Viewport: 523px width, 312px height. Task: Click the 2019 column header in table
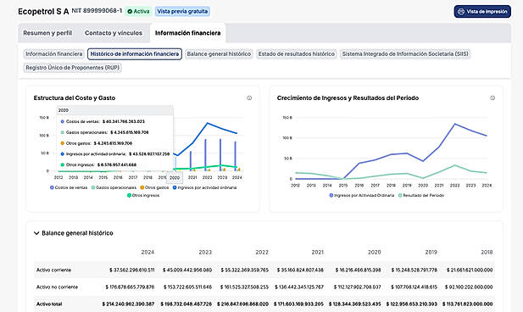click(431, 253)
